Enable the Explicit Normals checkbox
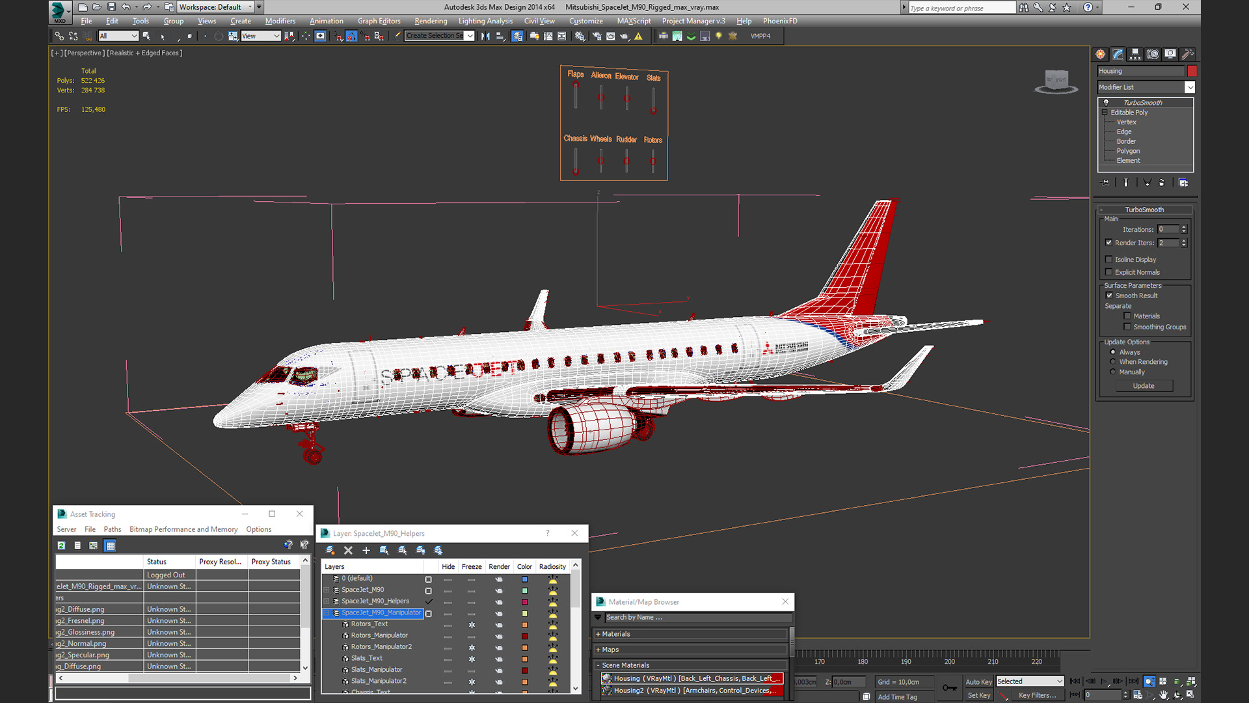 click(1108, 273)
